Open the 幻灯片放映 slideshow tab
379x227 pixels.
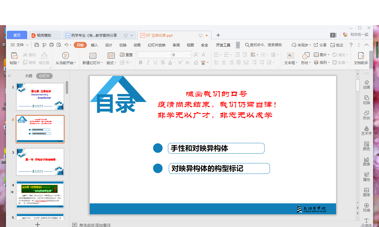[x=156, y=45]
